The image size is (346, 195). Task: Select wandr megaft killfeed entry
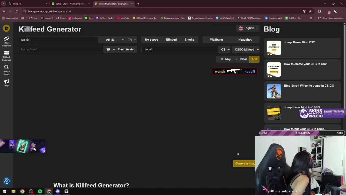click(235, 71)
